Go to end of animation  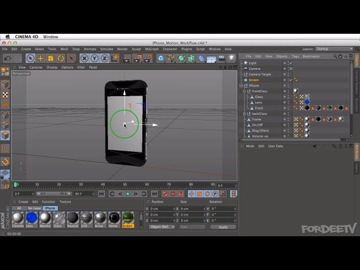(155, 194)
